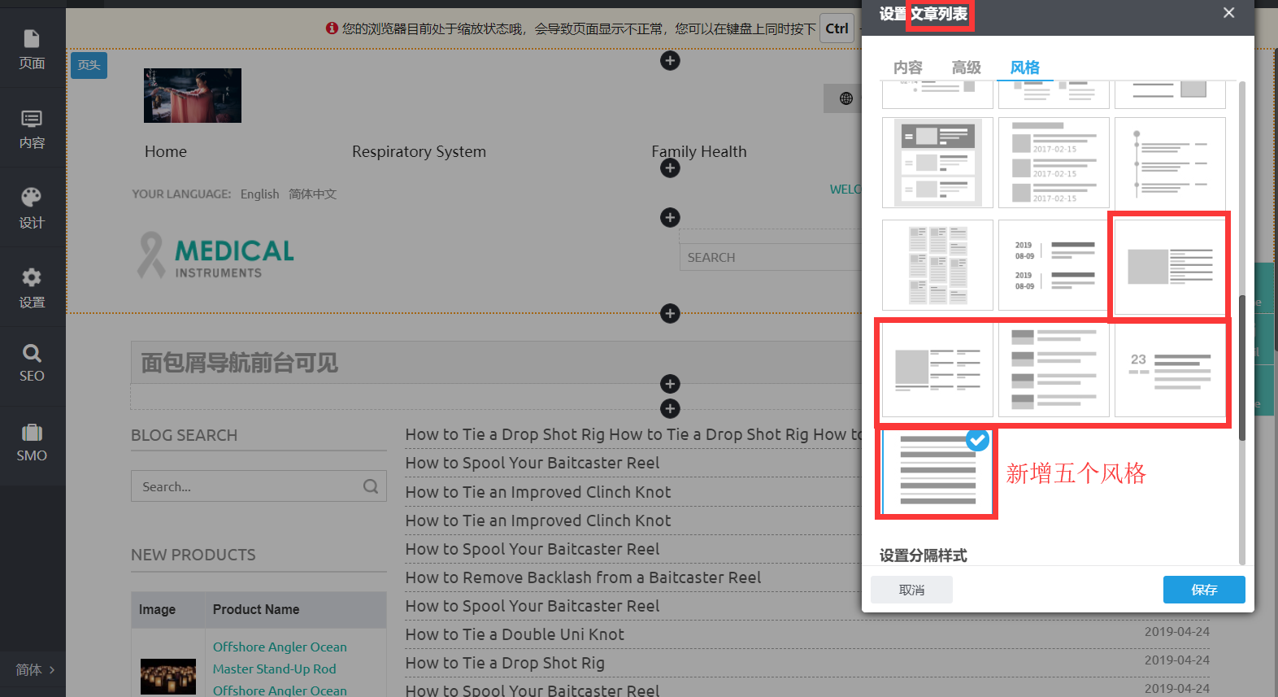Screen dimensions: 1278x697
Task: Choose the timeline list style thumbnail
Action: pos(1169,163)
